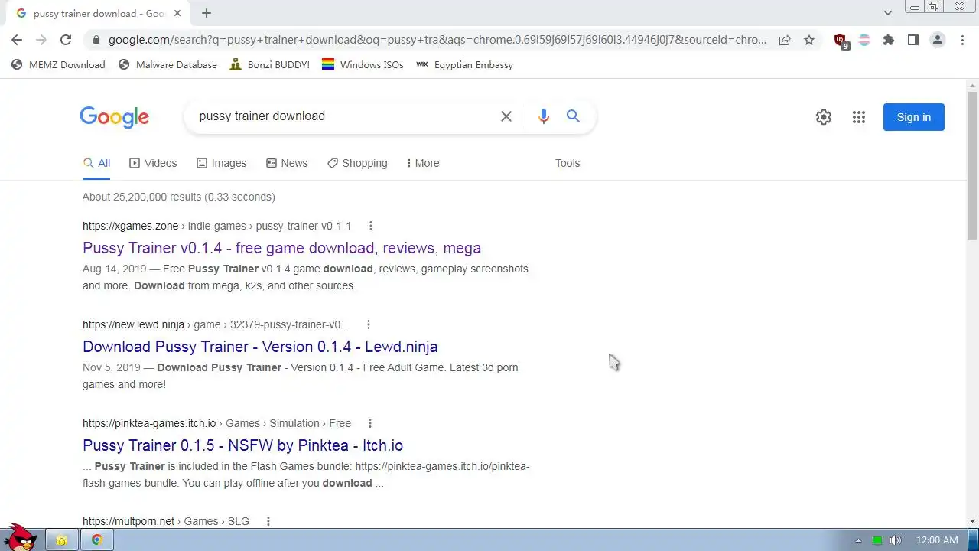Expand the tab search chevron
The width and height of the screenshot is (979, 551).
(888, 13)
